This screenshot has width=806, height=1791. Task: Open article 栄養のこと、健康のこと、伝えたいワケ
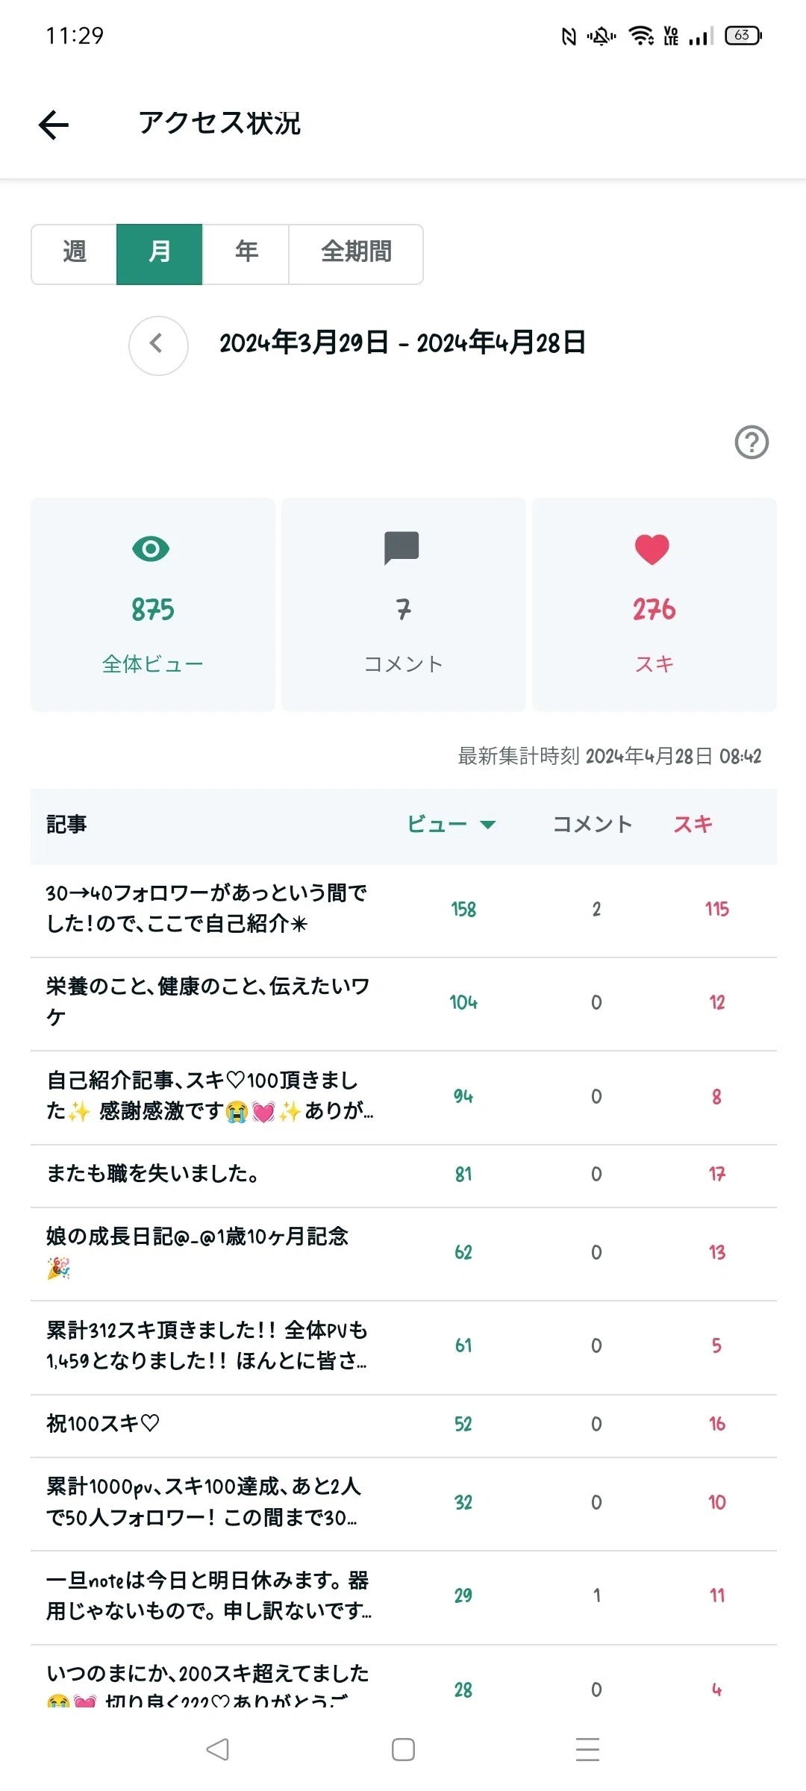pyautogui.click(x=404, y=1004)
